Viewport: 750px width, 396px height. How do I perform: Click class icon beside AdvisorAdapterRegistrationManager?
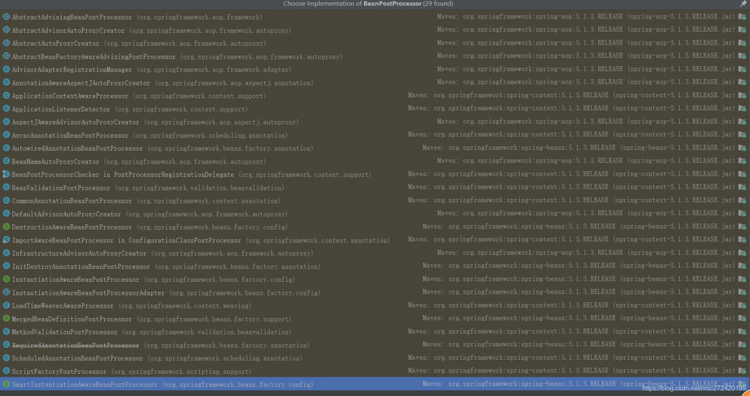[x=6, y=69]
